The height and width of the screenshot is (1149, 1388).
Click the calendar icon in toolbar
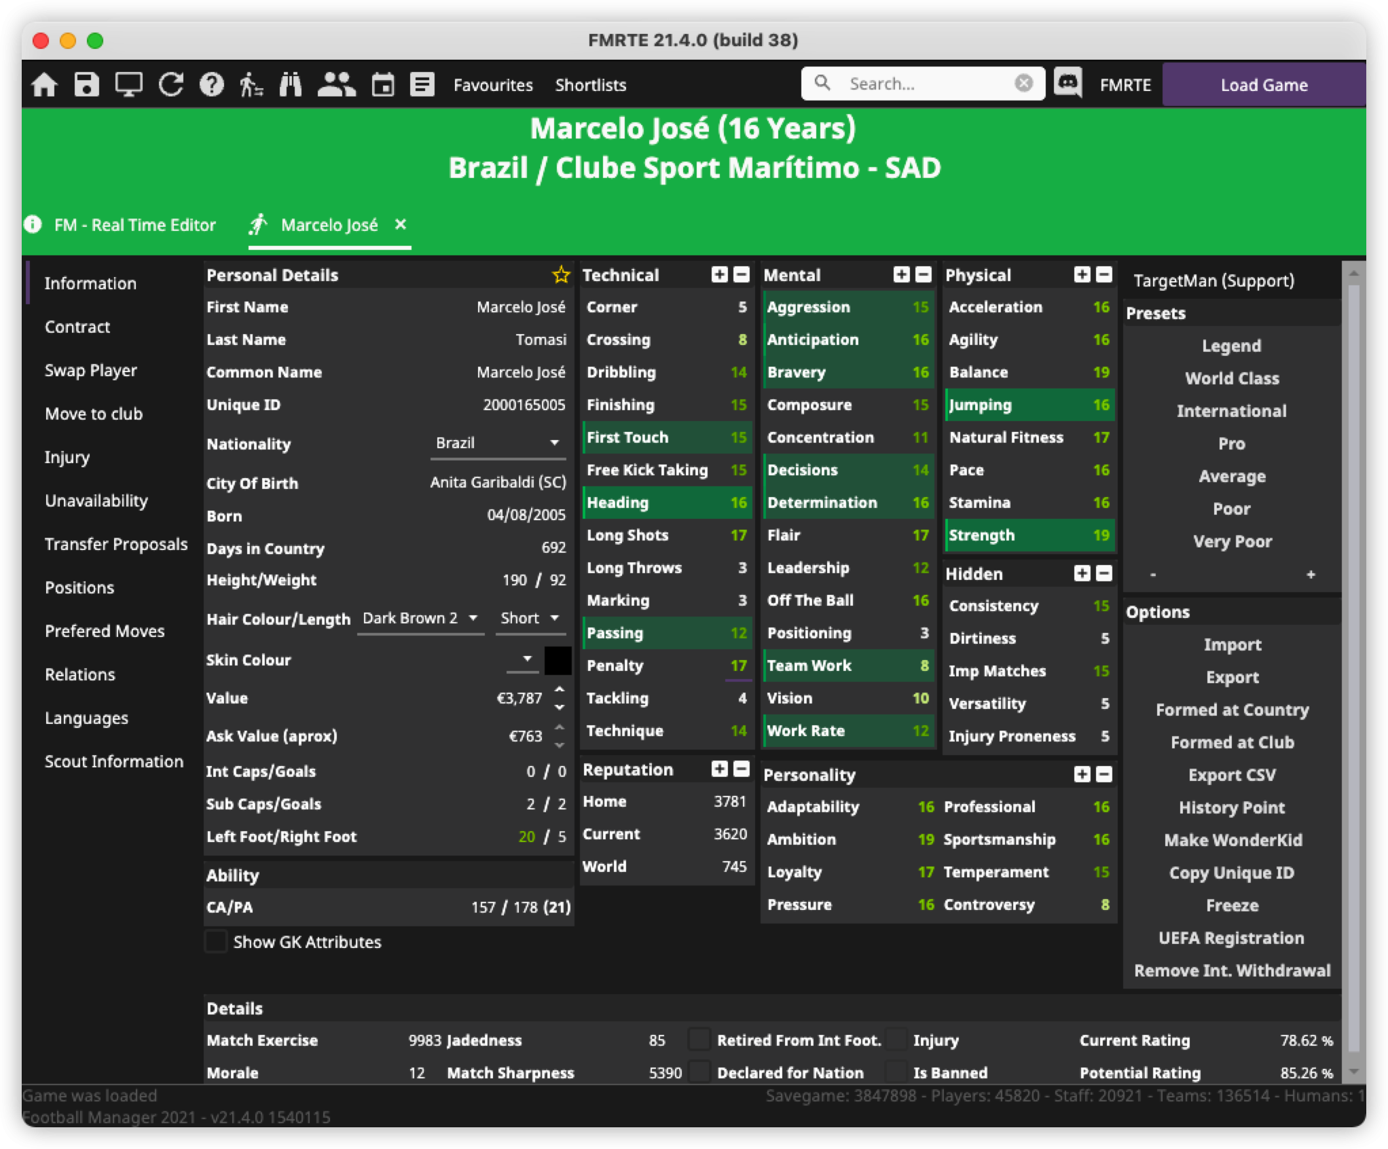(x=383, y=85)
